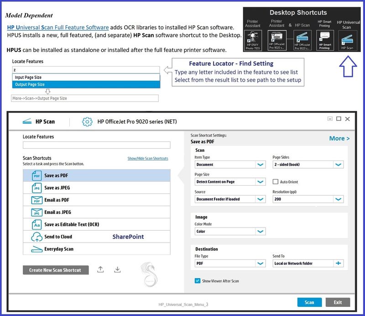The image size is (365, 316).
Task: Select Output Page Size from the results list
Action: coord(86,84)
